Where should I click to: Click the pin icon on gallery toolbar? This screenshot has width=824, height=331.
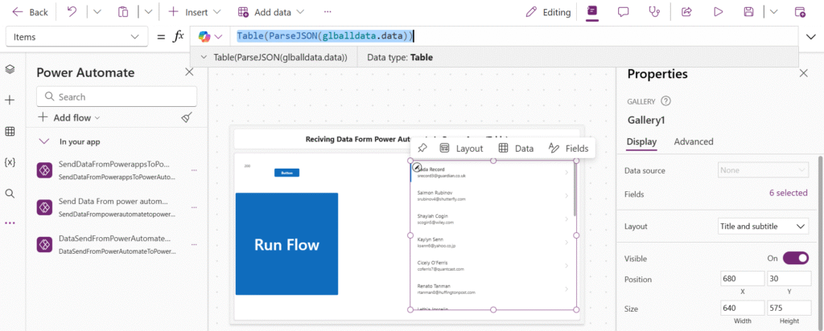click(x=422, y=149)
